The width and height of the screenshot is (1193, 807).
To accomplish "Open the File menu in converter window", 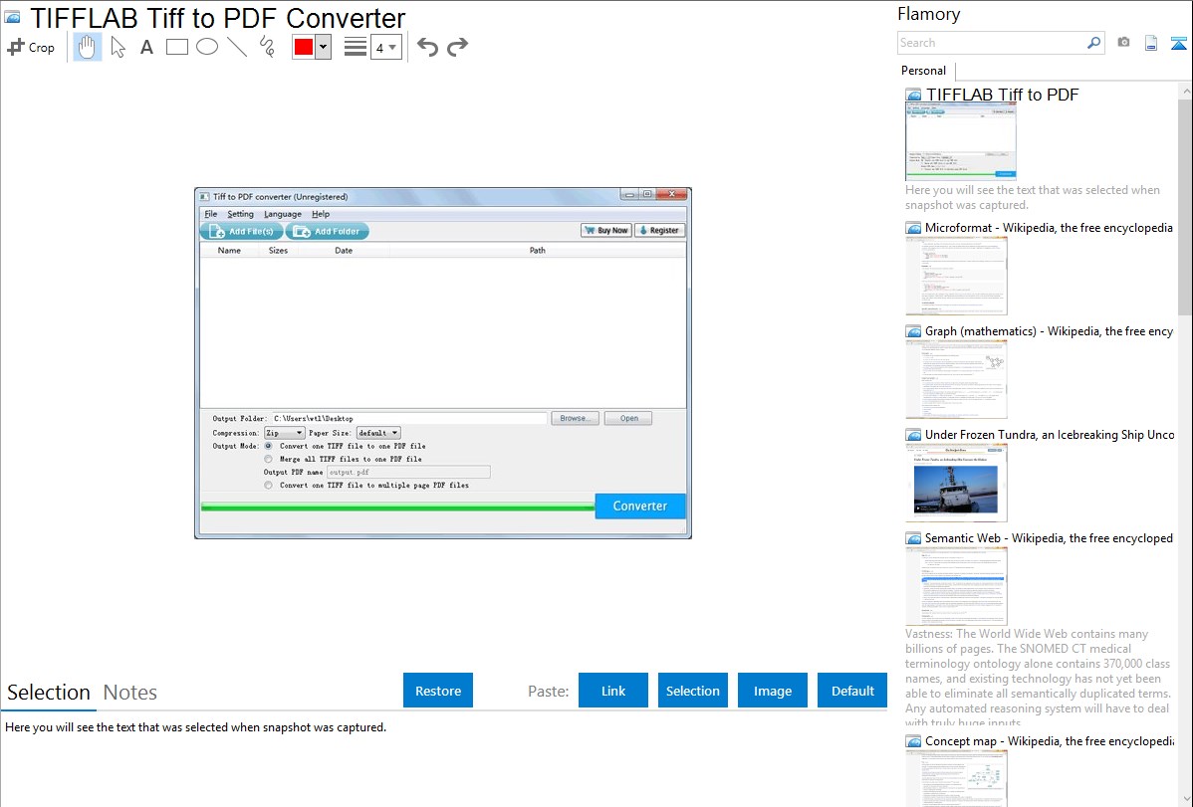I will (211, 215).
